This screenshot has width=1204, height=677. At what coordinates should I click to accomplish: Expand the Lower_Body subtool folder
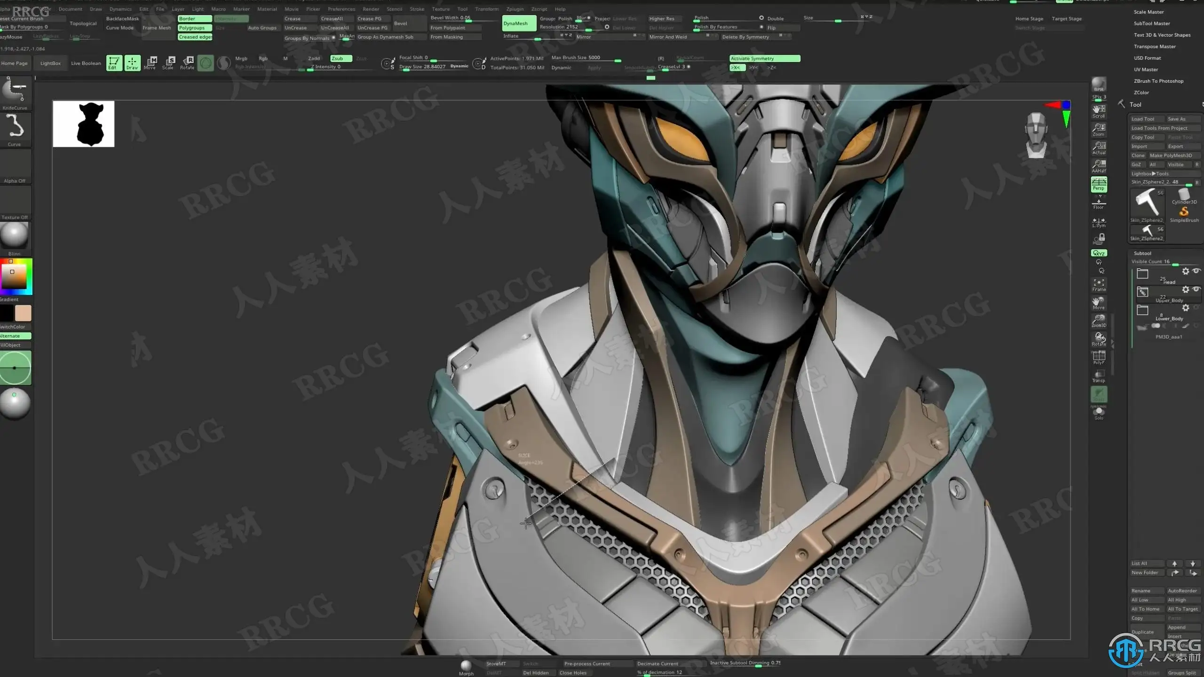(x=1142, y=310)
